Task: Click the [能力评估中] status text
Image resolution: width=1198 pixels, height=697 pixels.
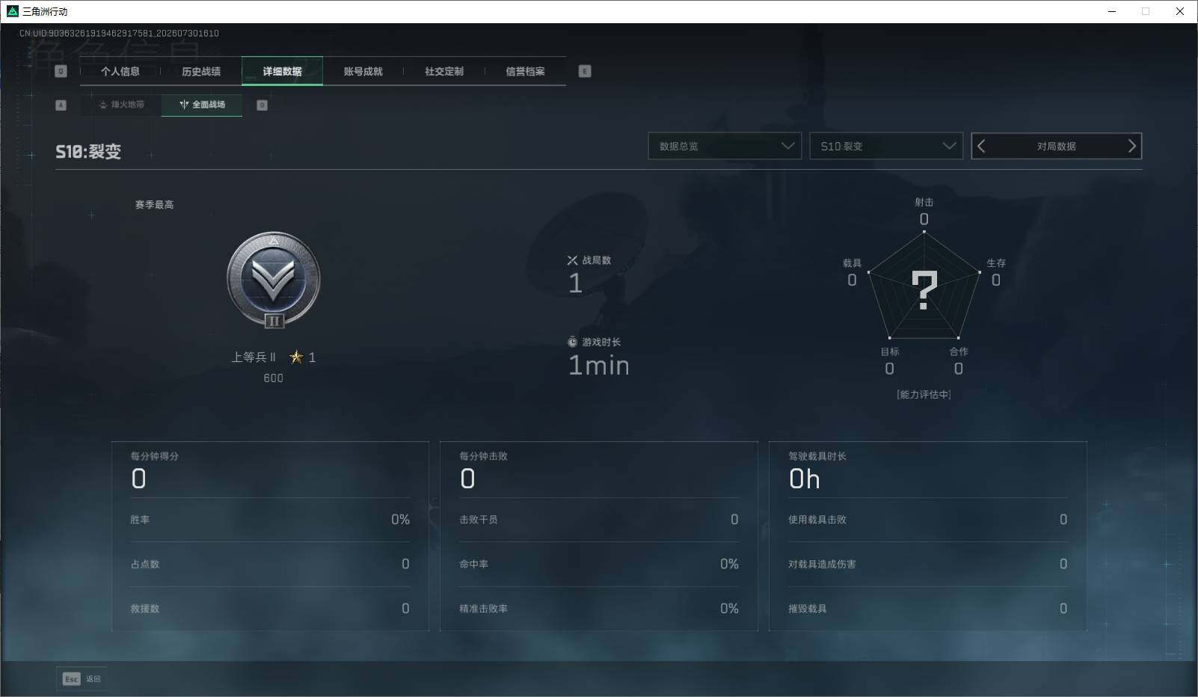Action: pyautogui.click(x=924, y=394)
